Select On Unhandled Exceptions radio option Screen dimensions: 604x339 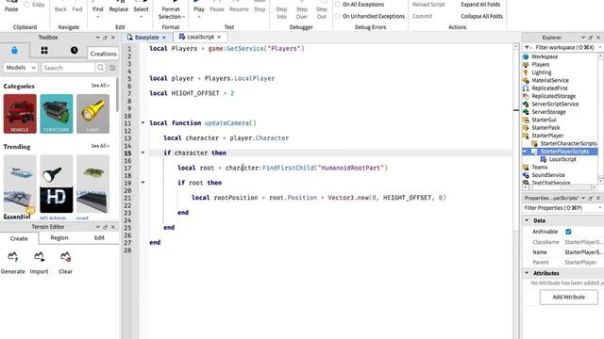pyautogui.click(x=338, y=16)
